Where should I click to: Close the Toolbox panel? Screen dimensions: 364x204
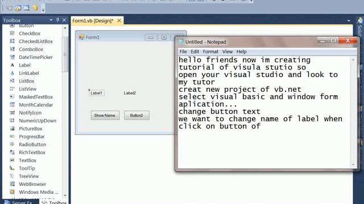(64, 20)
